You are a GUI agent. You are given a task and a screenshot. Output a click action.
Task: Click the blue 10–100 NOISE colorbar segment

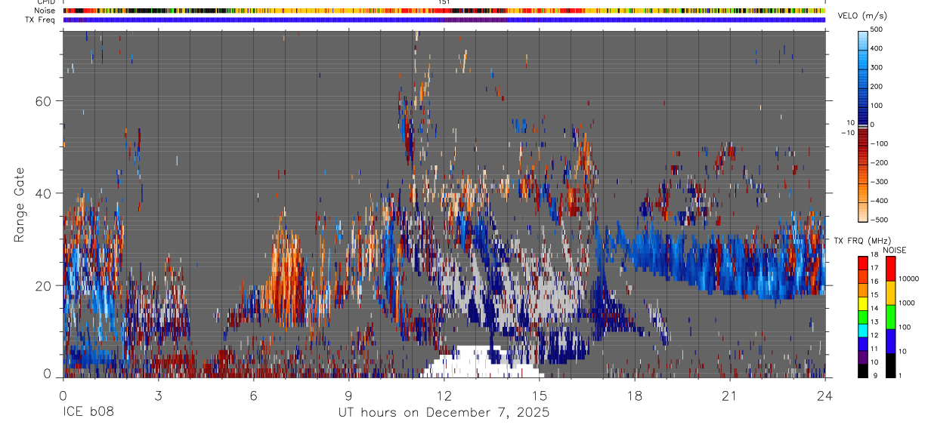(890, 340)
